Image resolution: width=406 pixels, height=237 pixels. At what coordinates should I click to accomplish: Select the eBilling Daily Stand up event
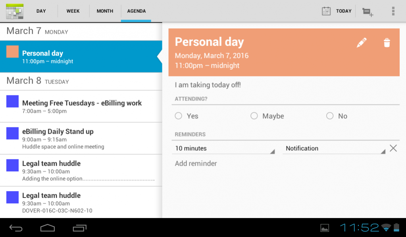point(79,138)
